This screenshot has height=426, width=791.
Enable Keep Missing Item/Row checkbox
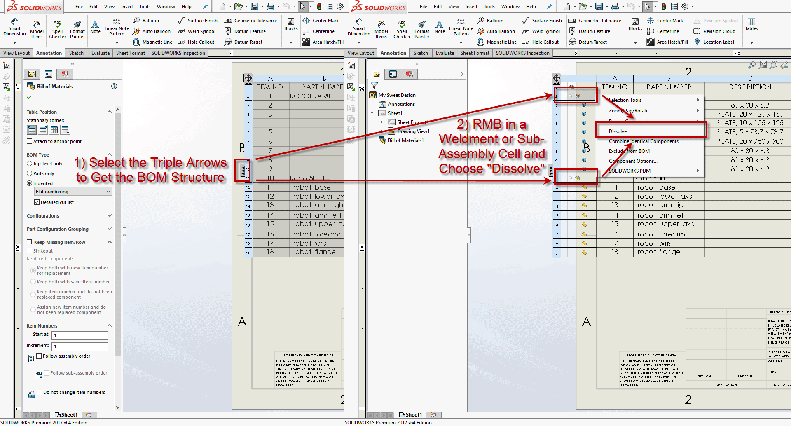[x=29, y=242]
